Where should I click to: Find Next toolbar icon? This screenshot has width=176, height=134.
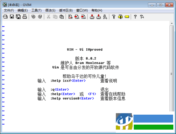[77, 17]
